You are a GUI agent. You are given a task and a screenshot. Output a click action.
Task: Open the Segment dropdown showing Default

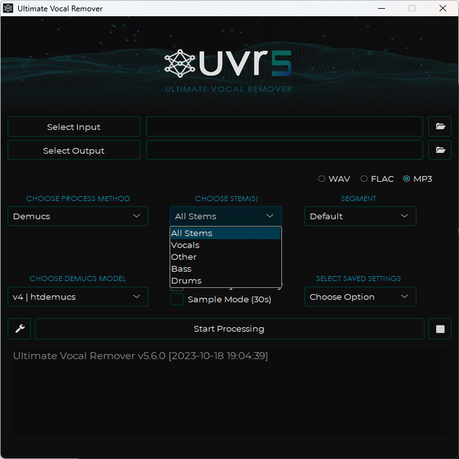click(x=360, y=216)
